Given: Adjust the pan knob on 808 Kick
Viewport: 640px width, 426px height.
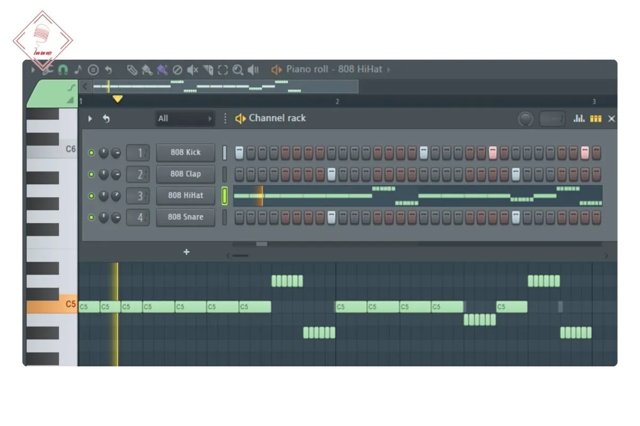Looking at the screenshot, I should click(117, 153).
